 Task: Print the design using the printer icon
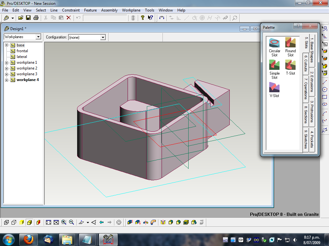pyautogui.click(x=36, y=18)
